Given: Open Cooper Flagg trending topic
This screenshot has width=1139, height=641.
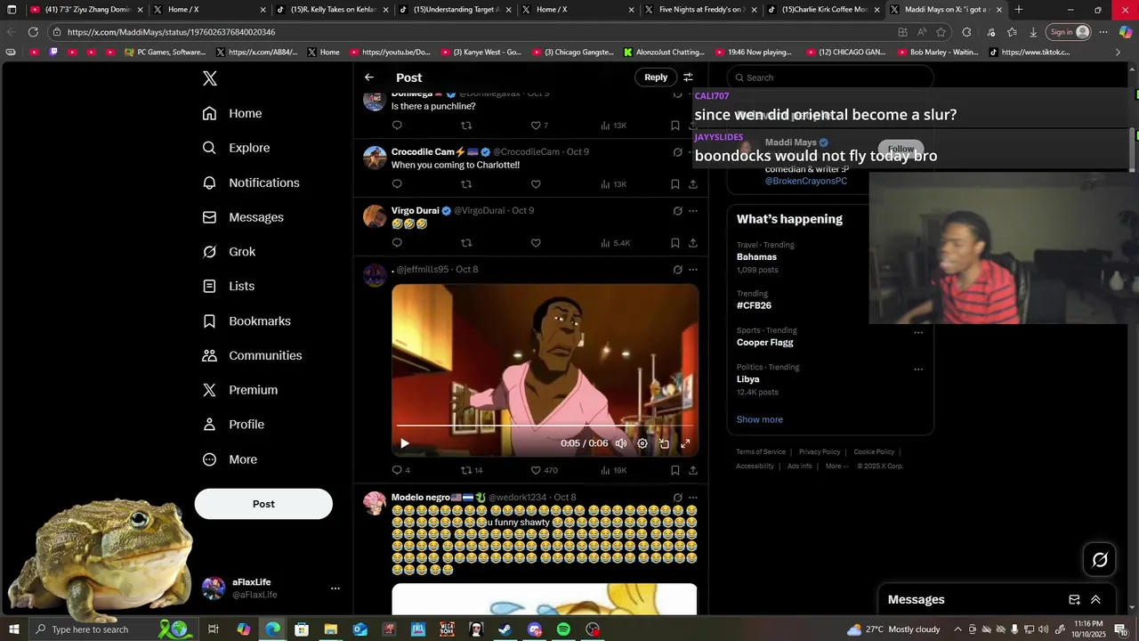Looking at the screenshot, I should pyautogui.click(x=764, y=342).
